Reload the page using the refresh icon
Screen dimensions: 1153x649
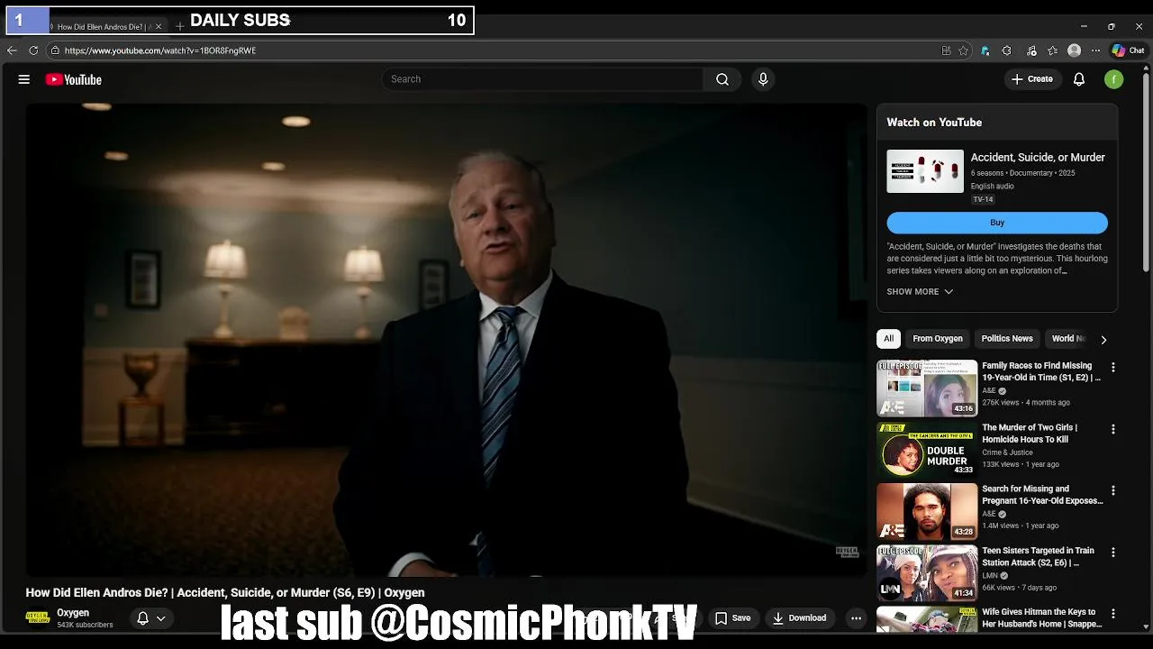[33, 50]
